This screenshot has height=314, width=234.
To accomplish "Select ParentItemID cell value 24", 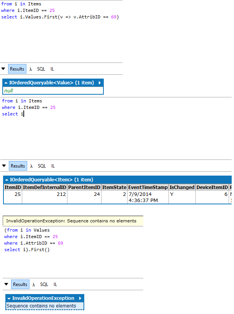I will (84, 197).
